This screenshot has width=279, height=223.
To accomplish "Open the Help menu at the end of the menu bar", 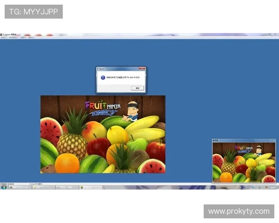I will click(x=31, y=38).
